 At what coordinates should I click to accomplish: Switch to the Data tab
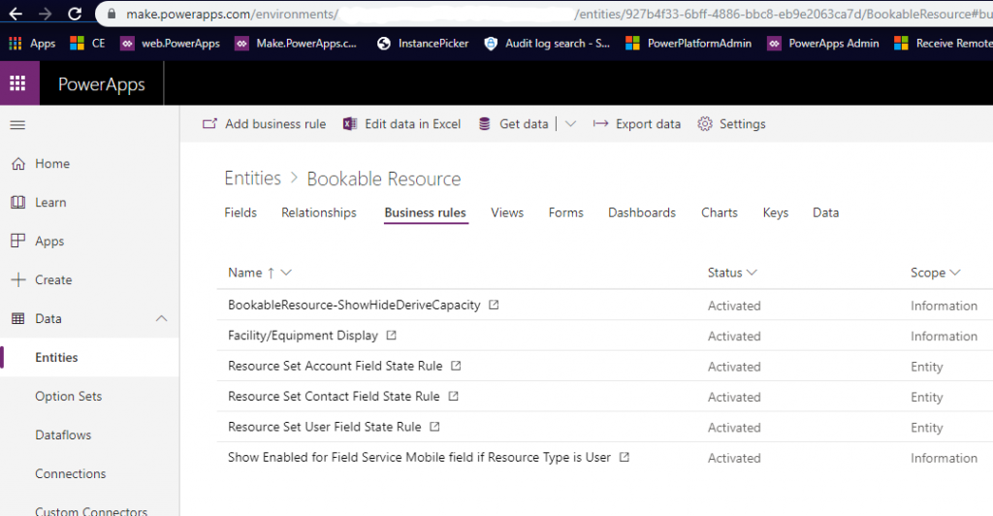point(826,212)
